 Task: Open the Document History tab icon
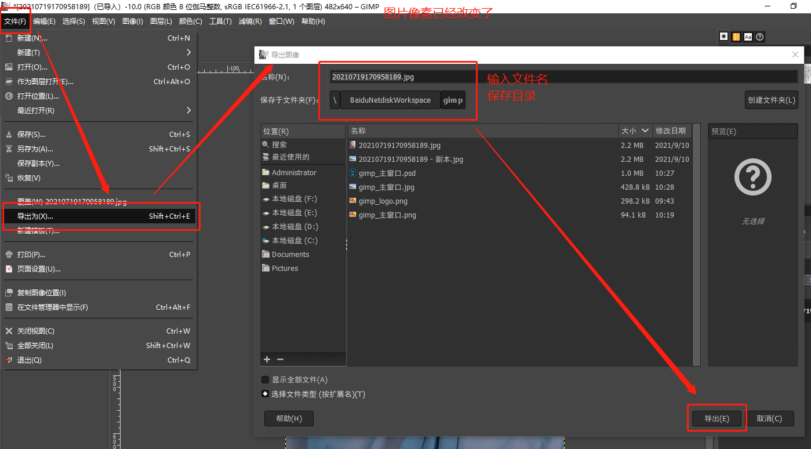(760, 37)
